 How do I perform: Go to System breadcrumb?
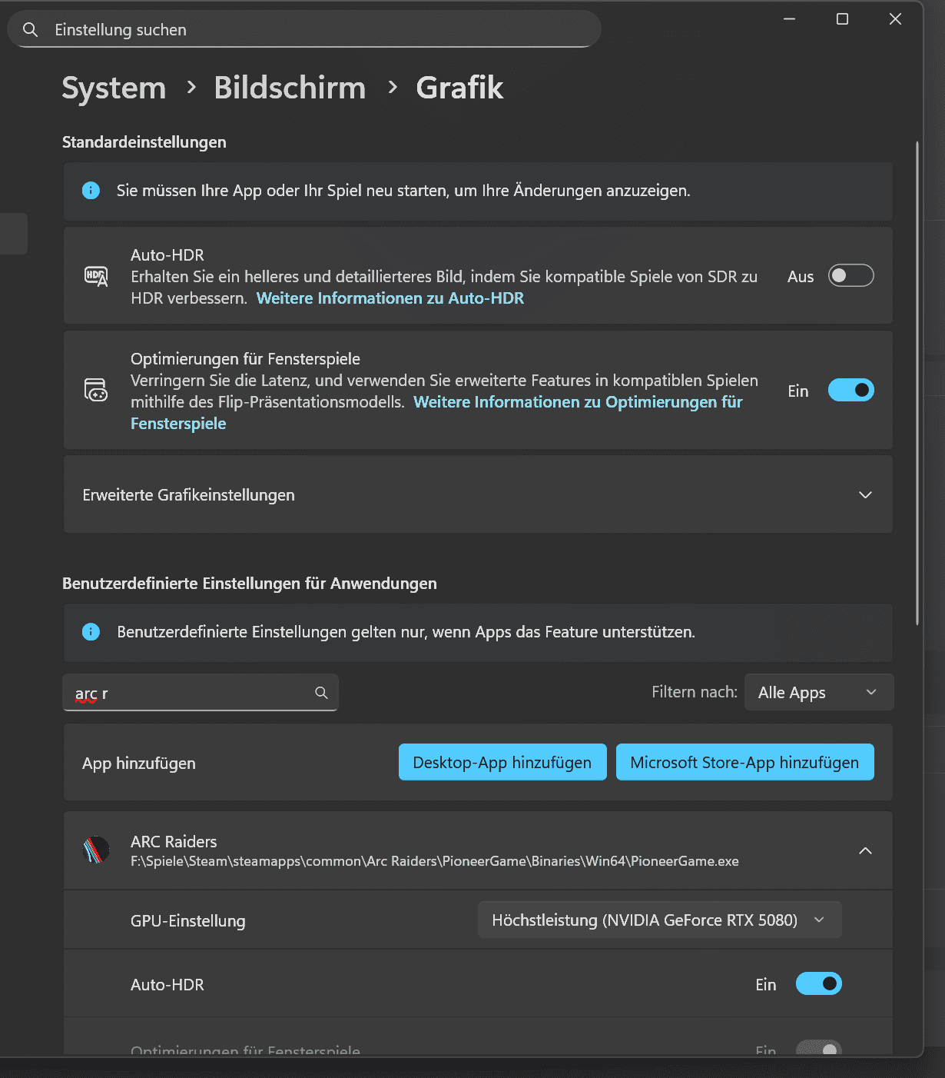point(114,88)
